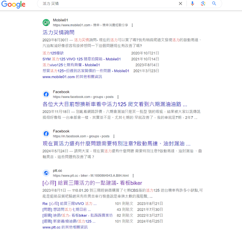Click the ptt.cc globe favicon
This screenshot has width=242, height=234.
pos(46,173)
